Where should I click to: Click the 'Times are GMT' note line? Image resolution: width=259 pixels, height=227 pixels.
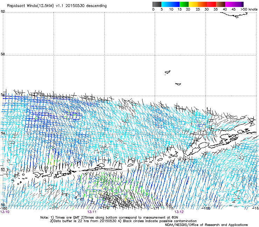pos(109,218)
